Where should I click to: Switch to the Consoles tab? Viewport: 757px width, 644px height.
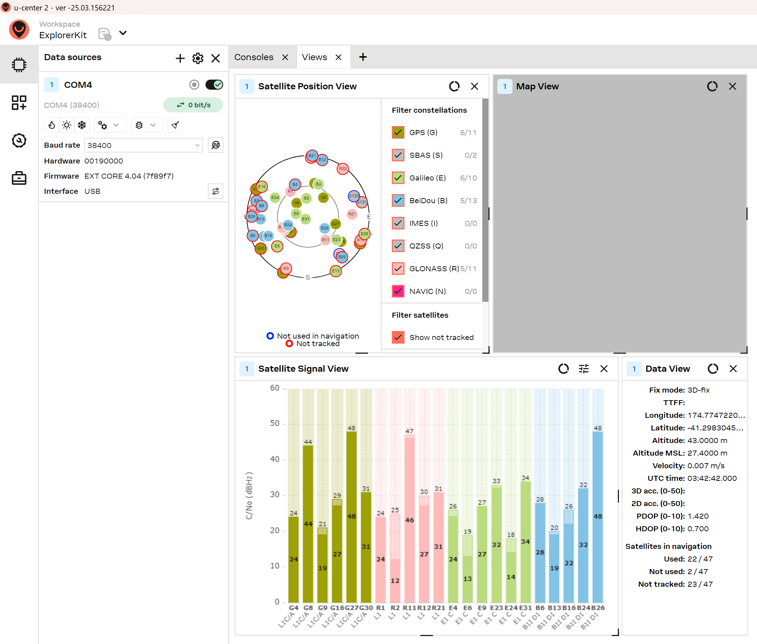click(254, 57)
